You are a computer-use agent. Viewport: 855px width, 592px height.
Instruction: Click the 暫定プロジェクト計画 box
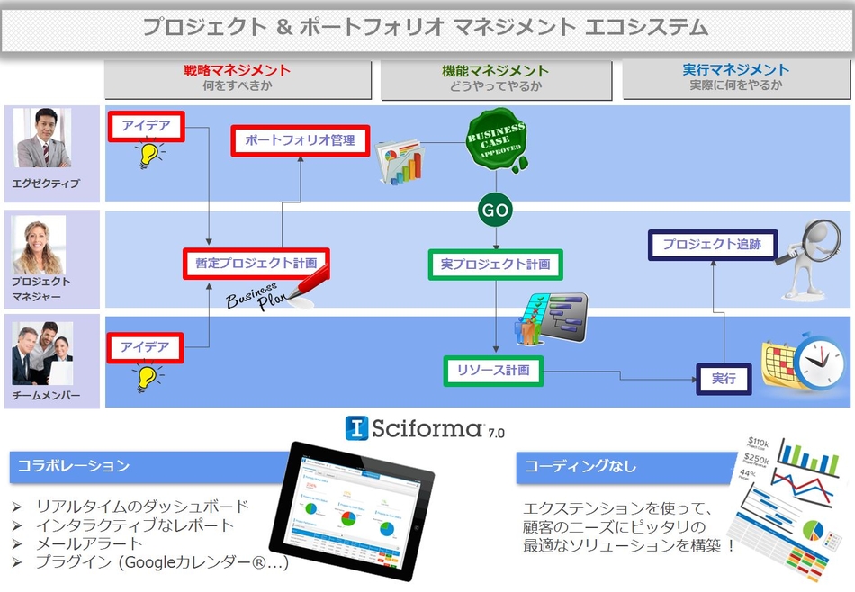[256, 263]
